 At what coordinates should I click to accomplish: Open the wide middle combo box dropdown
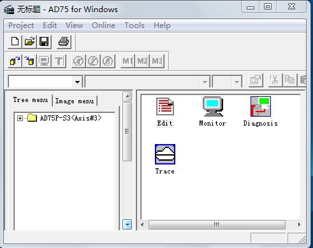[205, 82]
